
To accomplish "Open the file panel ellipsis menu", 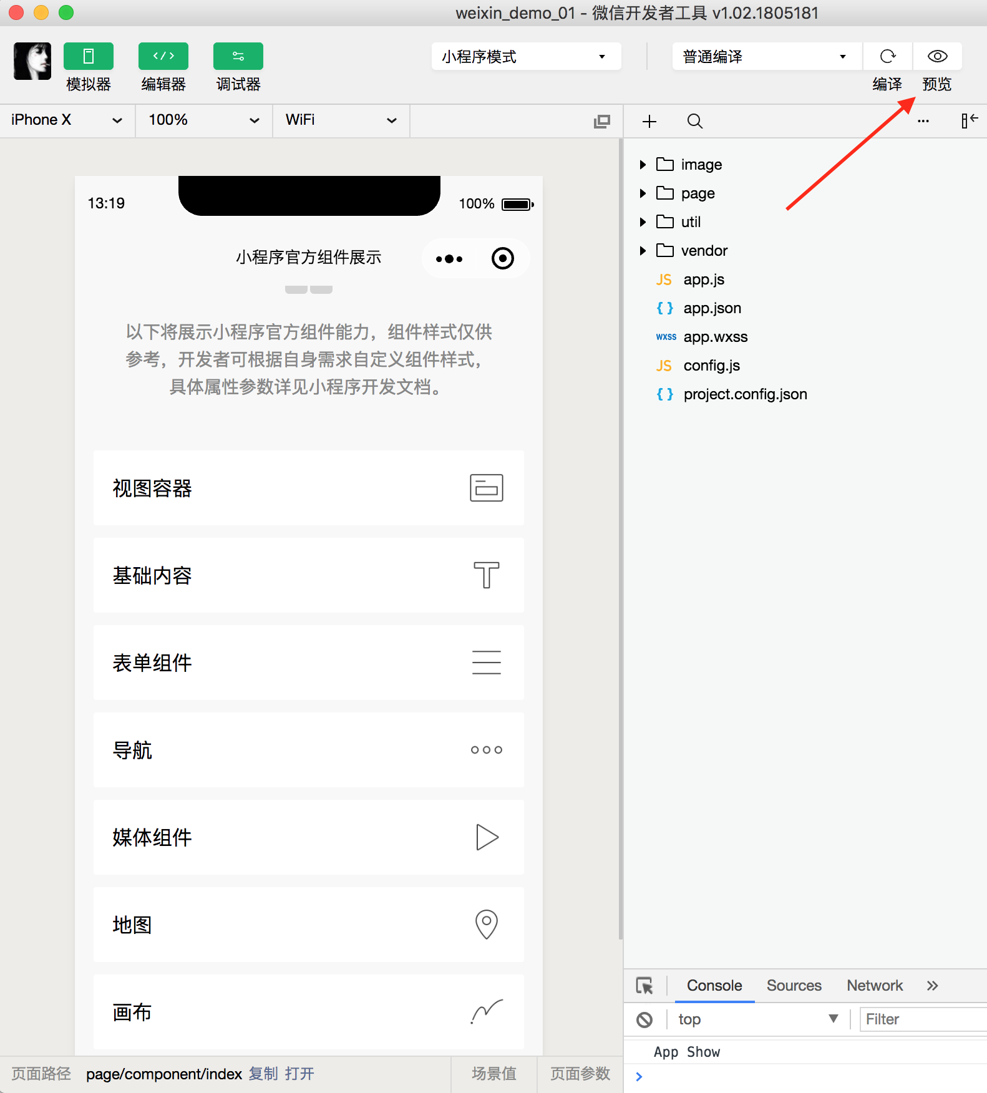I will (923, 121).
